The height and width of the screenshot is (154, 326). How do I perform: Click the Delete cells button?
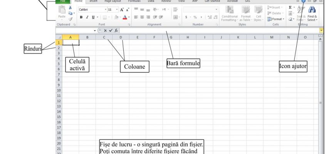(x=276, y=13)
